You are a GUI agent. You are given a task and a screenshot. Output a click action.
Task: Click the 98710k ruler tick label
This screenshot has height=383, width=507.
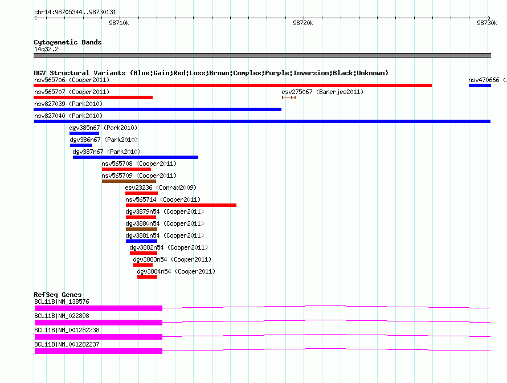tap(119, 23)
